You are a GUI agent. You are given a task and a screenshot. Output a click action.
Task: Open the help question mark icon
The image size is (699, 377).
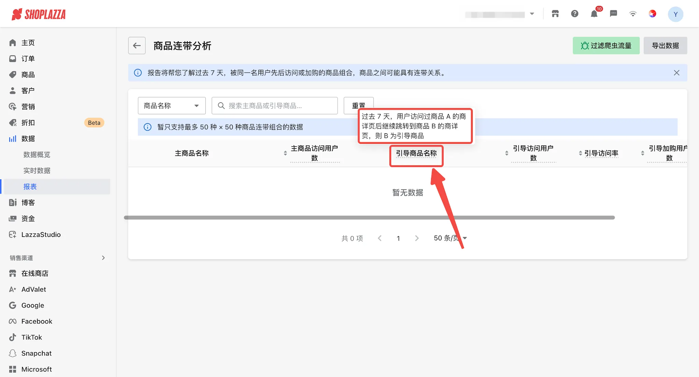[x=575, y=14]
